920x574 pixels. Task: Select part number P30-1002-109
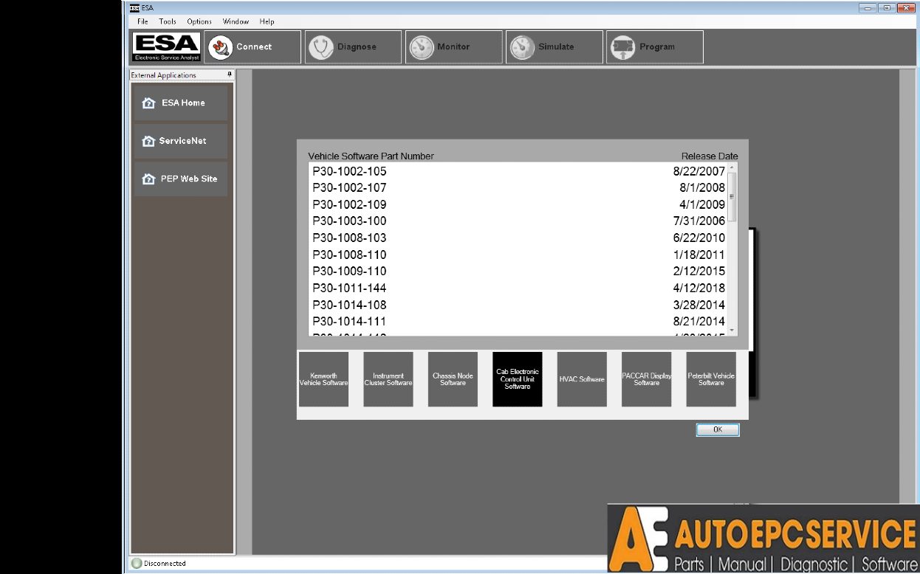349,204
